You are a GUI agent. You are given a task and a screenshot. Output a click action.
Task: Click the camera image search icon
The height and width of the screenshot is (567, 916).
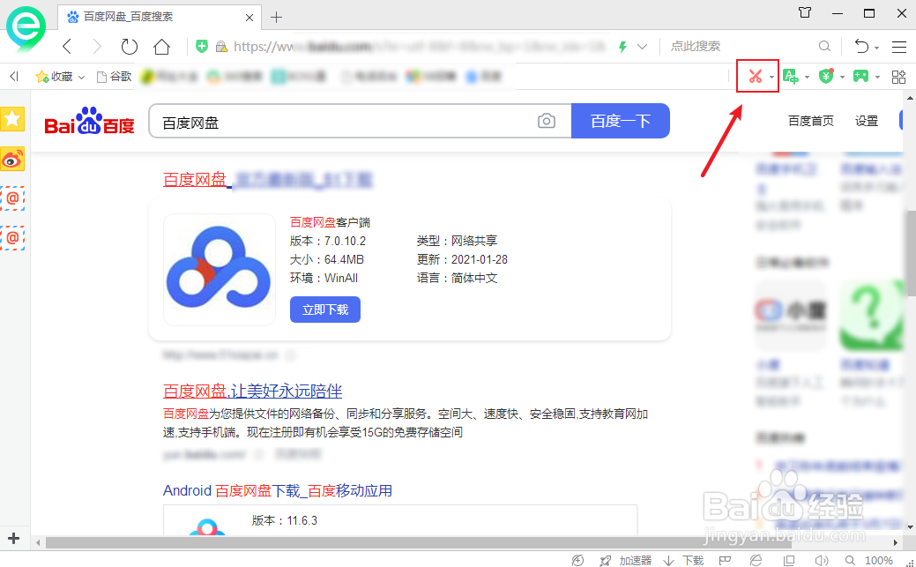(x=547, y=121)
